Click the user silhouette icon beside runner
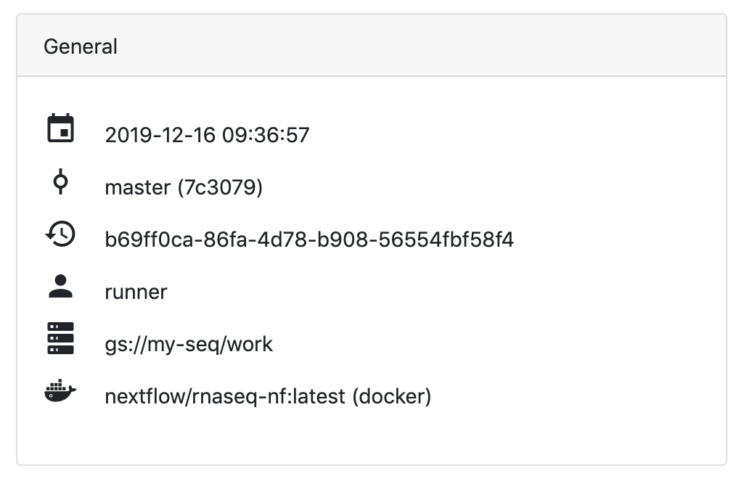 (x=62, y=287)
